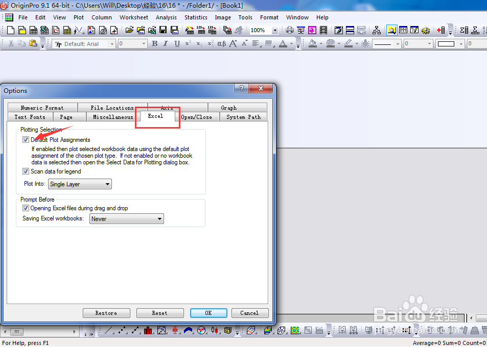This screenshot has height=347, width=487.
Task: Open the Plot Into dropdown
Action: tap(80, 184)
